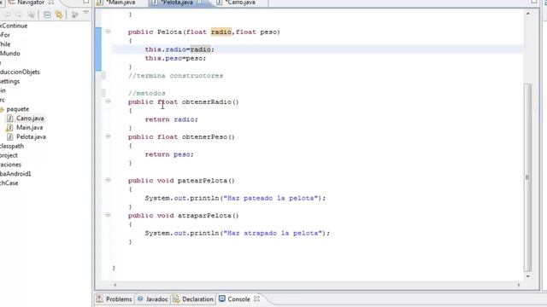
Task: Select the classpath file in Navigator
Action: (12, 146)
